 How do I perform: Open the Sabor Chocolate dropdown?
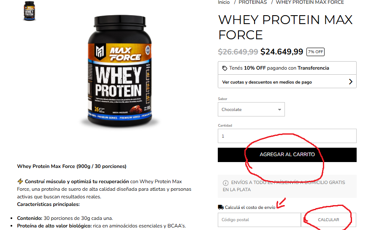(251, 109)
